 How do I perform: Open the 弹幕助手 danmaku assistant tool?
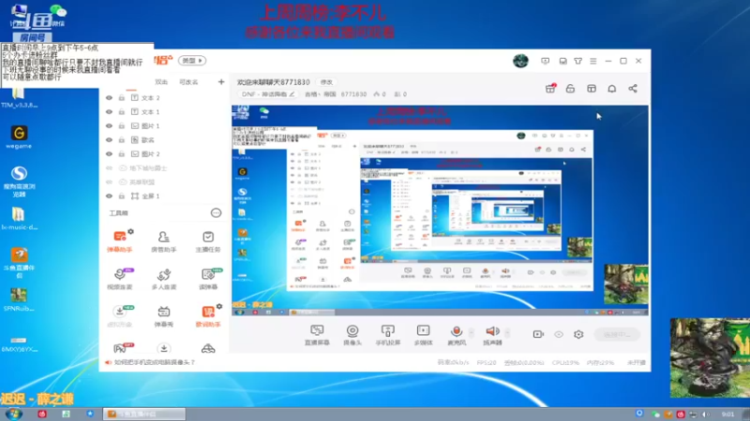[120, 241]
